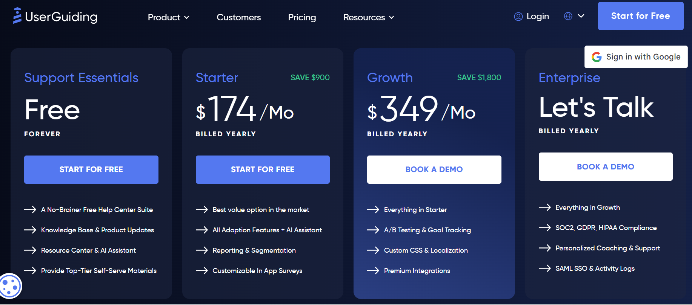The height and width of the screenshot is (305, 692).
Task: Click 'Personalized Coaching & Support'
Action: 607,248
